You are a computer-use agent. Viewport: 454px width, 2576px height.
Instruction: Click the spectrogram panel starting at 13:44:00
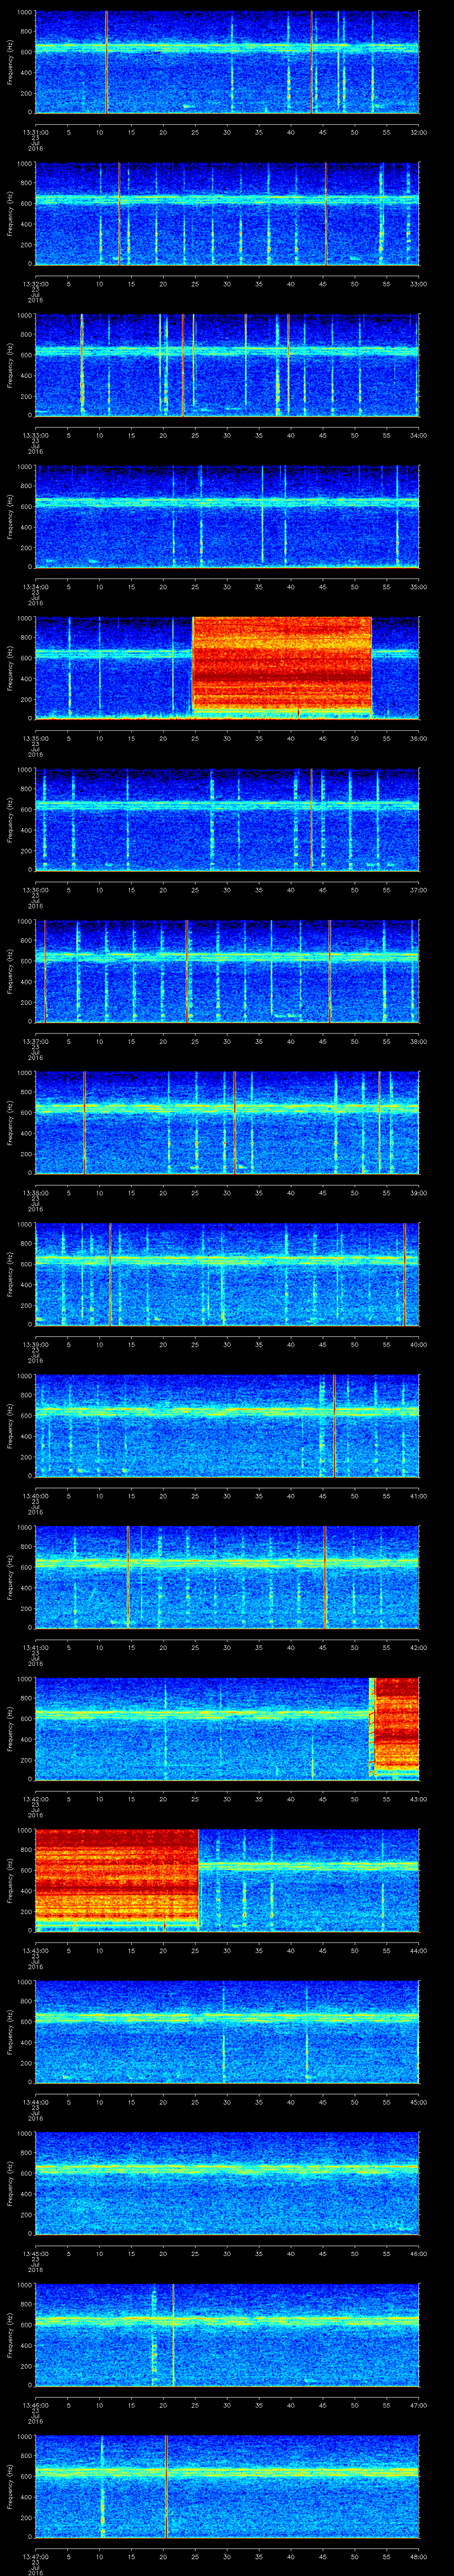pyautogui.click(x=227, y=2032)
